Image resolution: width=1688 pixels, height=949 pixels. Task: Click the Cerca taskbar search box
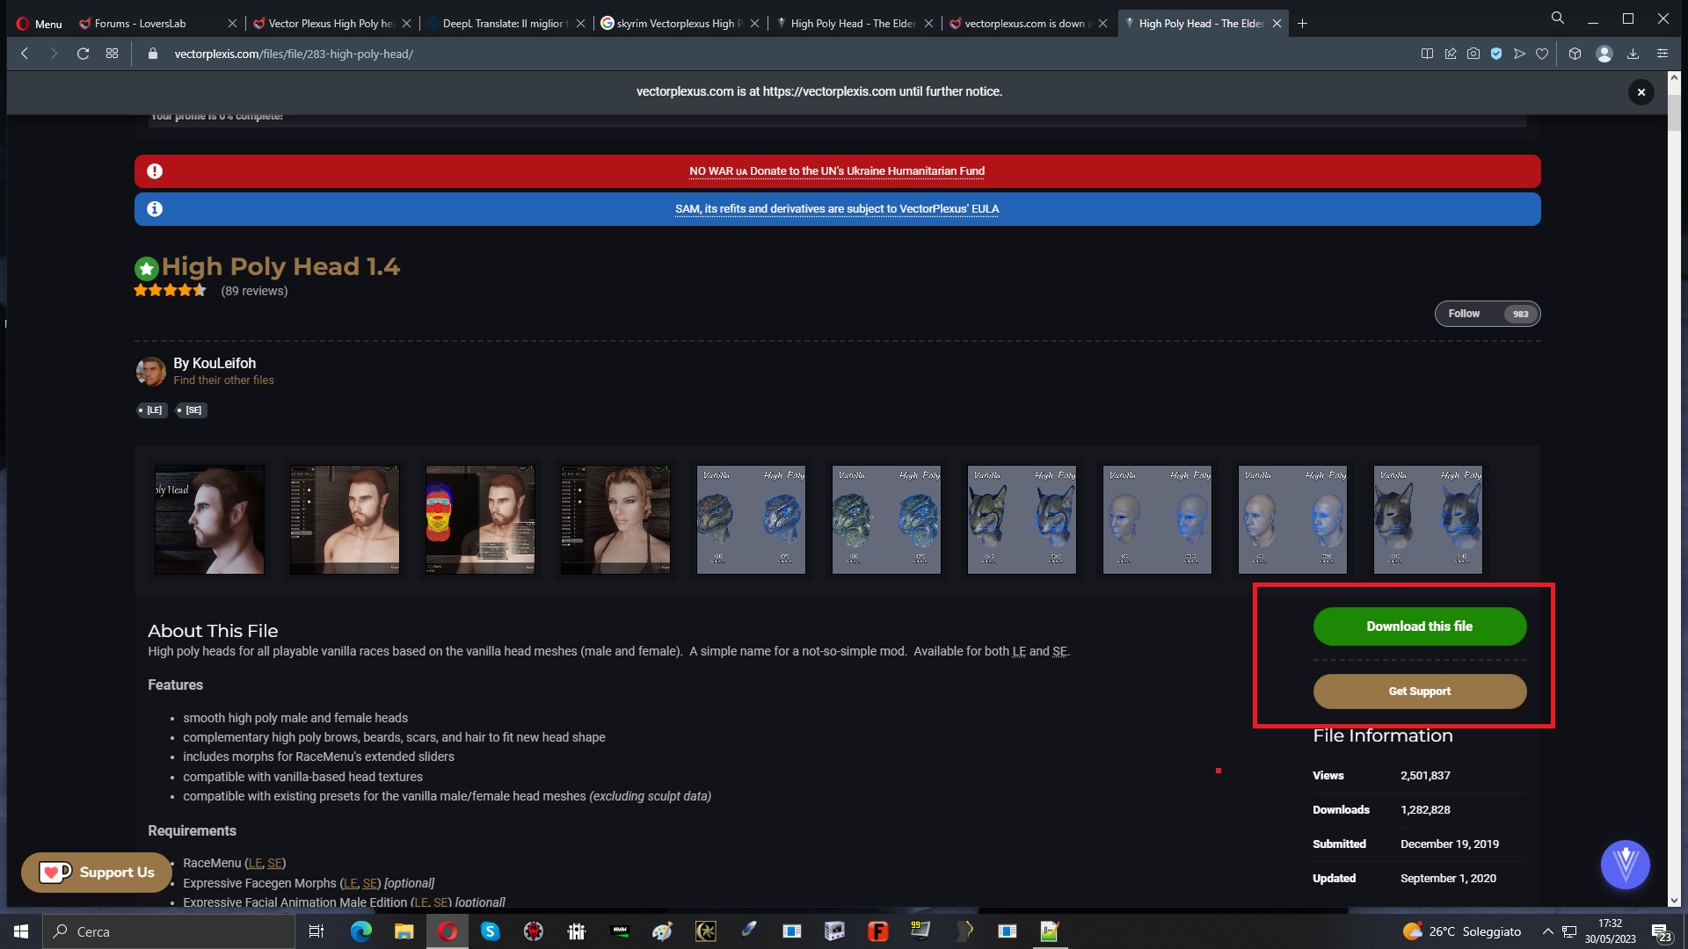coord(169,931)
